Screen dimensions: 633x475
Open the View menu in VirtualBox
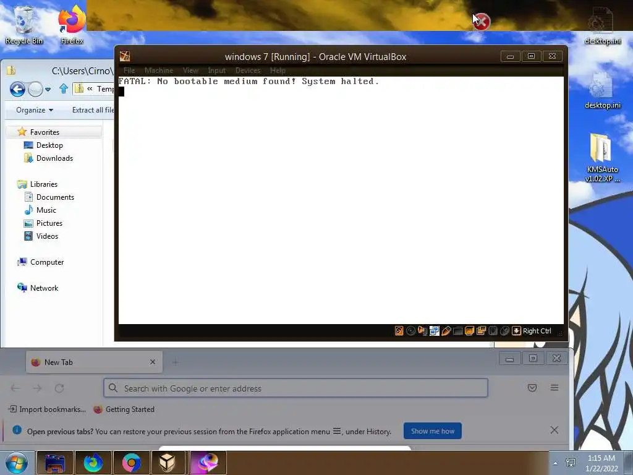pyautogui.click(x=190, y=71)
